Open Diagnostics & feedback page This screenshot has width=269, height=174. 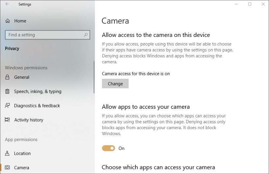coord(37,106)
